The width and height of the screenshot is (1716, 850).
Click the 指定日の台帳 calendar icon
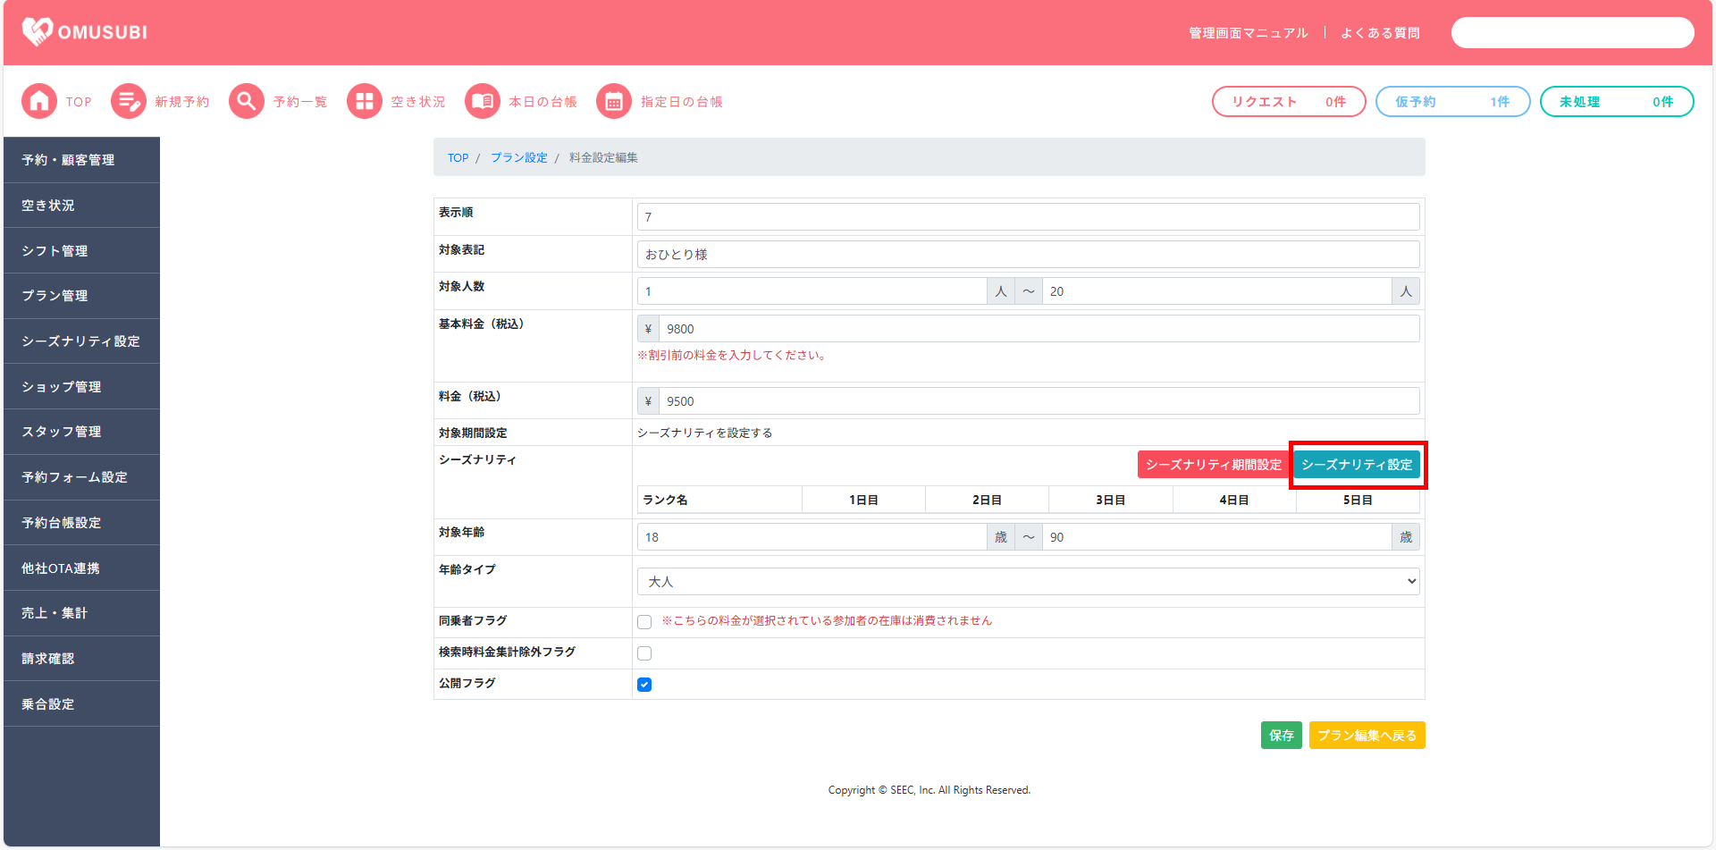[614, 102]
